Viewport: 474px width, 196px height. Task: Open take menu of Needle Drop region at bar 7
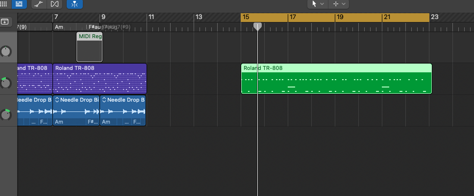pyautogui.click(x=57, y=100)
